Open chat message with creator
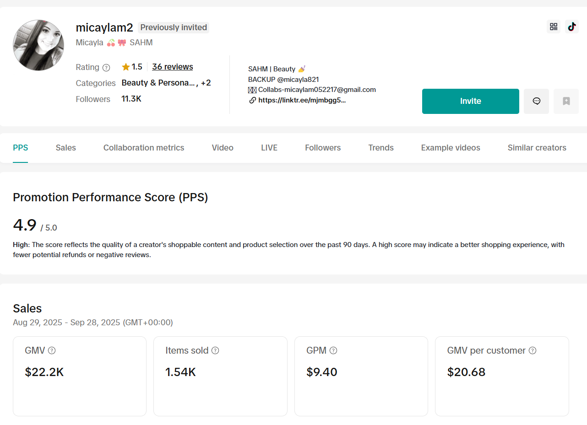This screenshot has height=425, width=587. coord(536,101)
